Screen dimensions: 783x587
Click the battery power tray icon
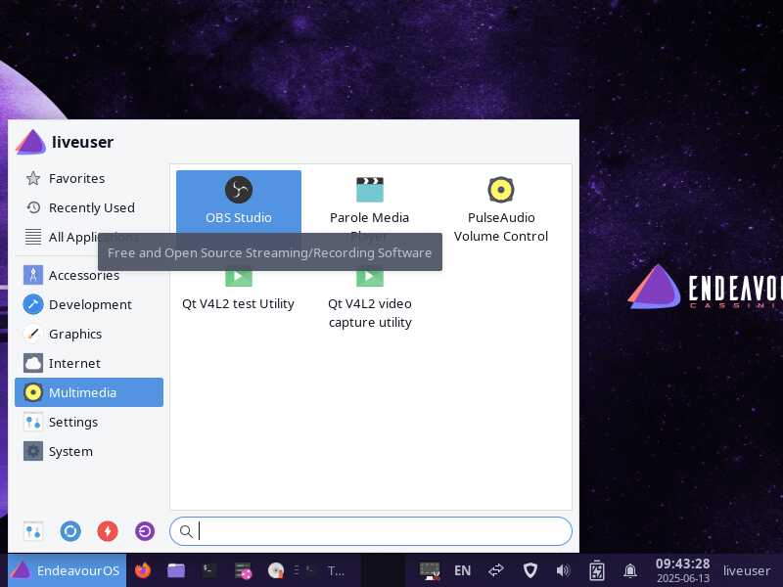tap(597, 570)
